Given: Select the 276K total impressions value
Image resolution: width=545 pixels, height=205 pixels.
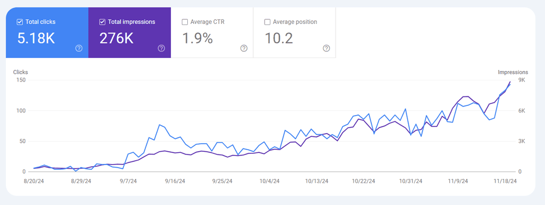Looking at the screenshot, I should [x=117, y=38].
